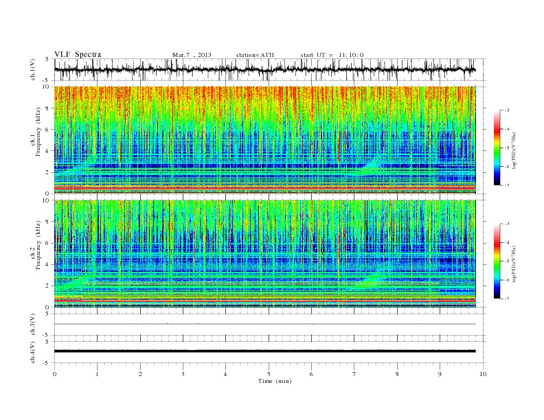Click the 'ch.1(V)' waveform axis label
The height and width of the screenshot is (420, 544).
(33, 69)
